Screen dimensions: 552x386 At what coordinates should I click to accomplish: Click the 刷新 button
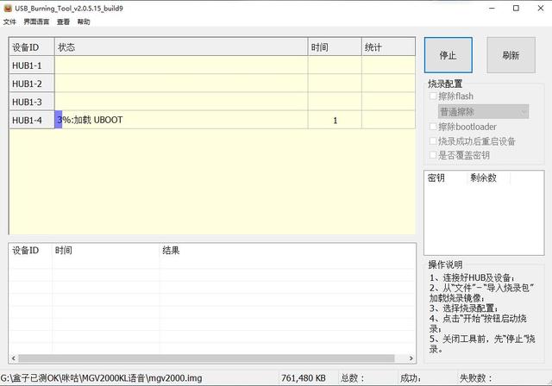coord(511,55)
